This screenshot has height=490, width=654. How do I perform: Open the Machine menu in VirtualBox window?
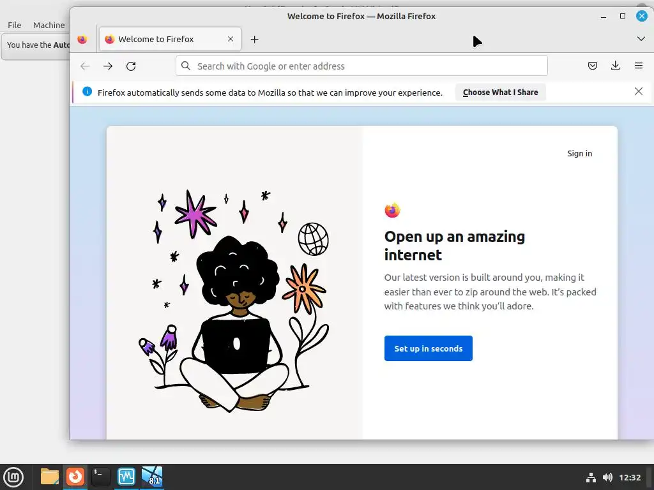tap(49, 25)
